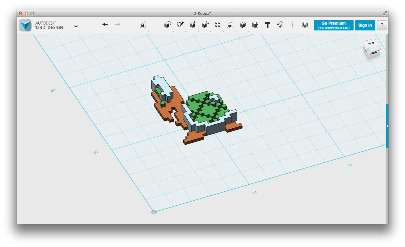Activate the Snap magnet tool
This screenshot has width=405, height=247.
tap(280, 25)
